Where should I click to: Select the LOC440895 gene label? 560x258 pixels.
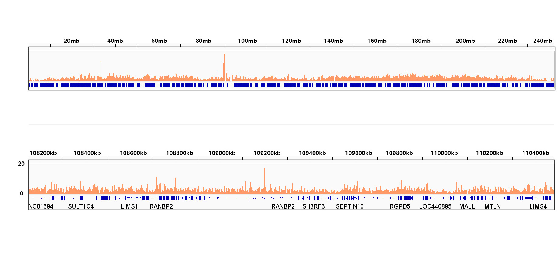[x=435, y=206]
